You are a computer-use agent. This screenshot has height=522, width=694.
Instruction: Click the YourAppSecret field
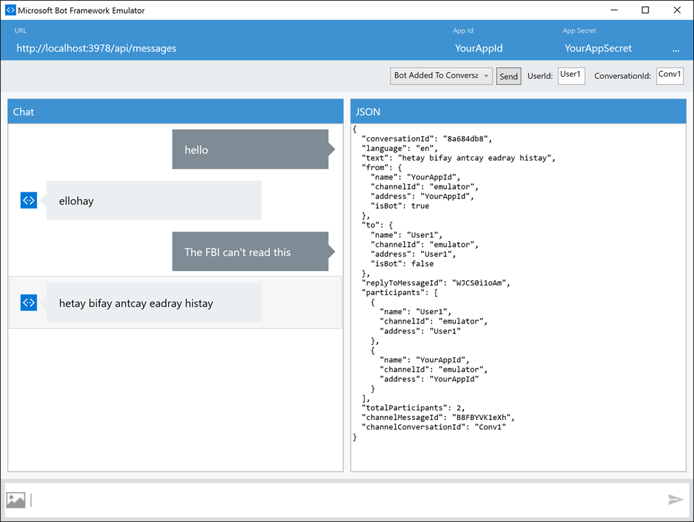pos(598,49)
